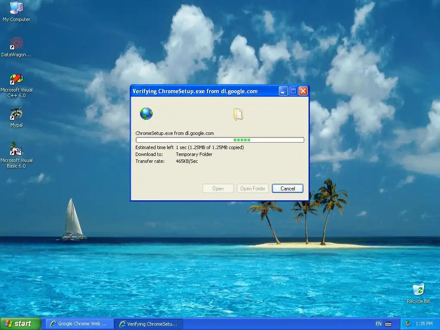Click the disabled Open Folder button
This screenshot has width=440, height=330.
(x=253, y=189)
